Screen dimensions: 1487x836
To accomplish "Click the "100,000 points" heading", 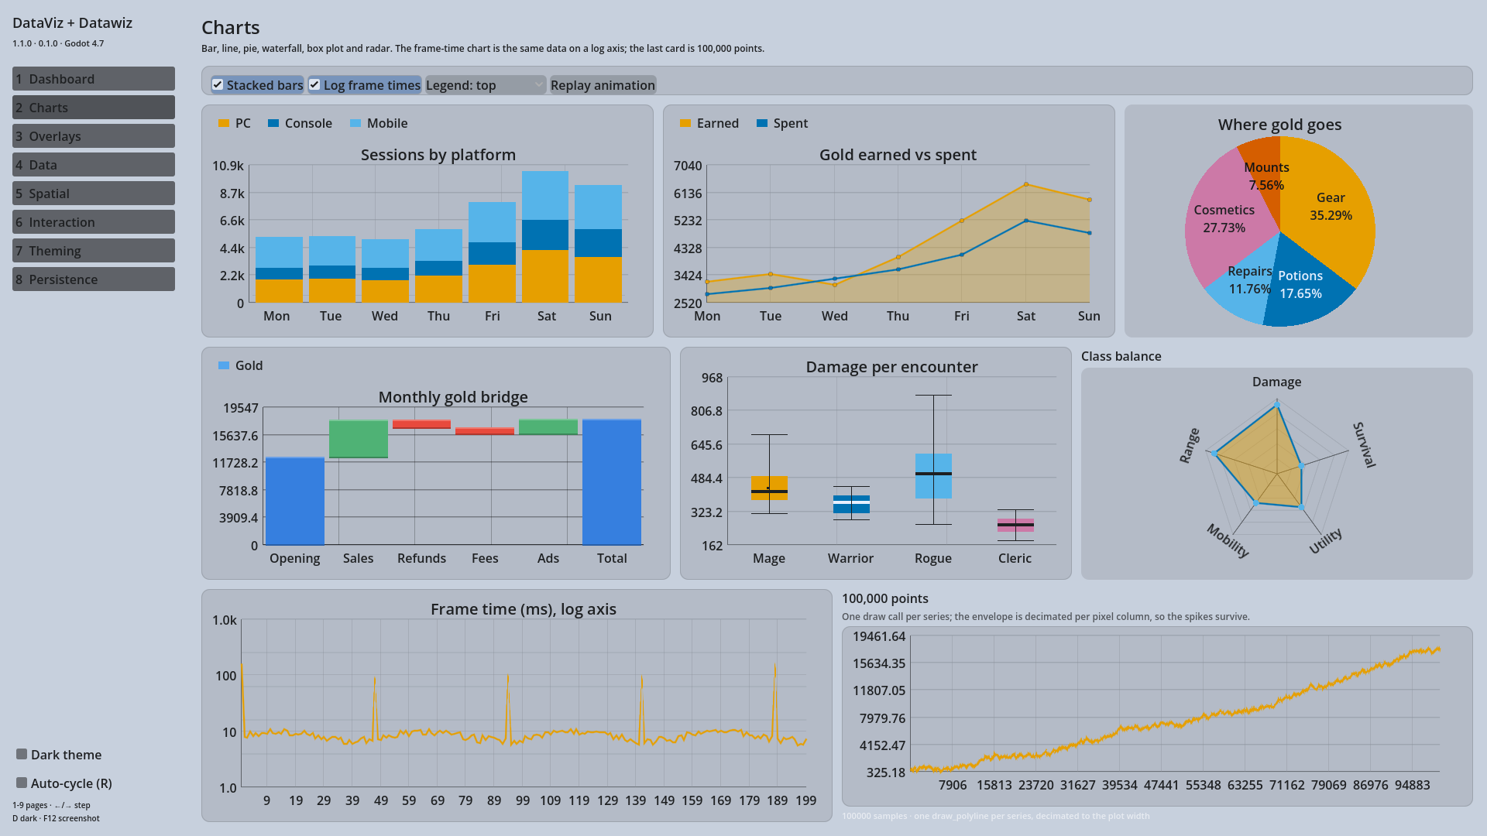I will pos(884,598).
